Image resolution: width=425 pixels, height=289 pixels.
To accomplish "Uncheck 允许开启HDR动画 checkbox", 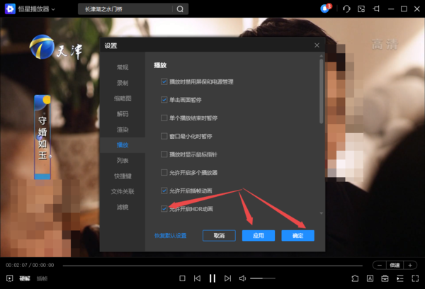I will [164, 209].
